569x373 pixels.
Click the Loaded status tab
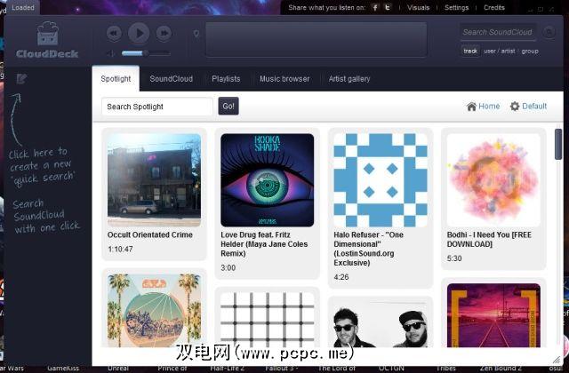pyautogui.click(x=23, y=7)
